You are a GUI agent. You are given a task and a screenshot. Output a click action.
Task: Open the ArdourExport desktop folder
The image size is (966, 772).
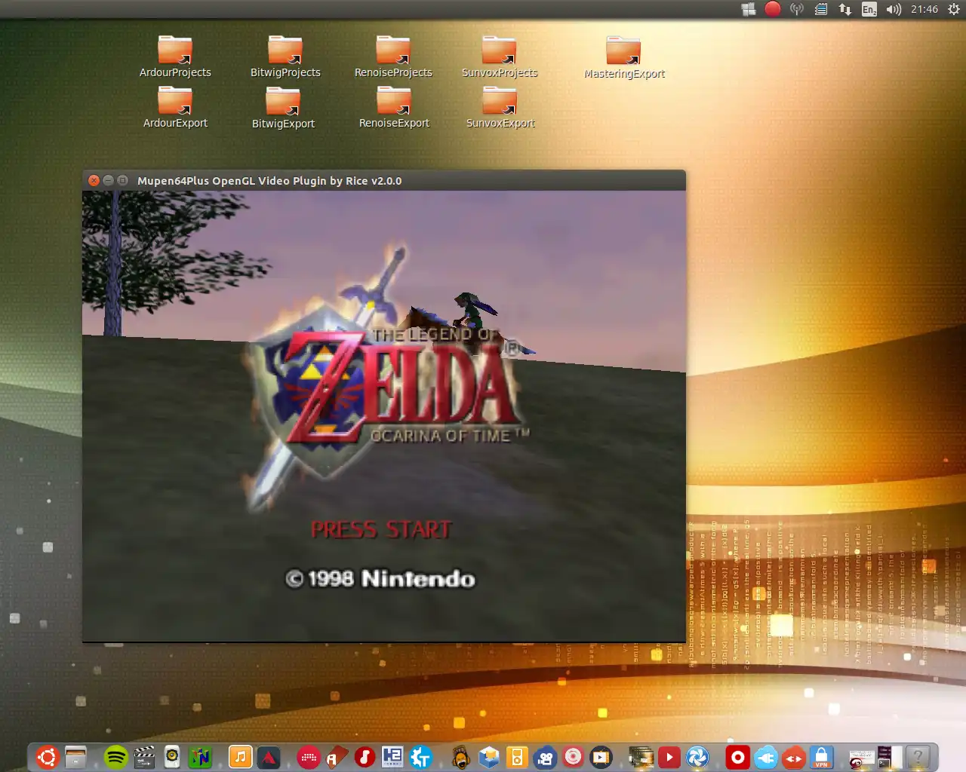click(175, 107)
